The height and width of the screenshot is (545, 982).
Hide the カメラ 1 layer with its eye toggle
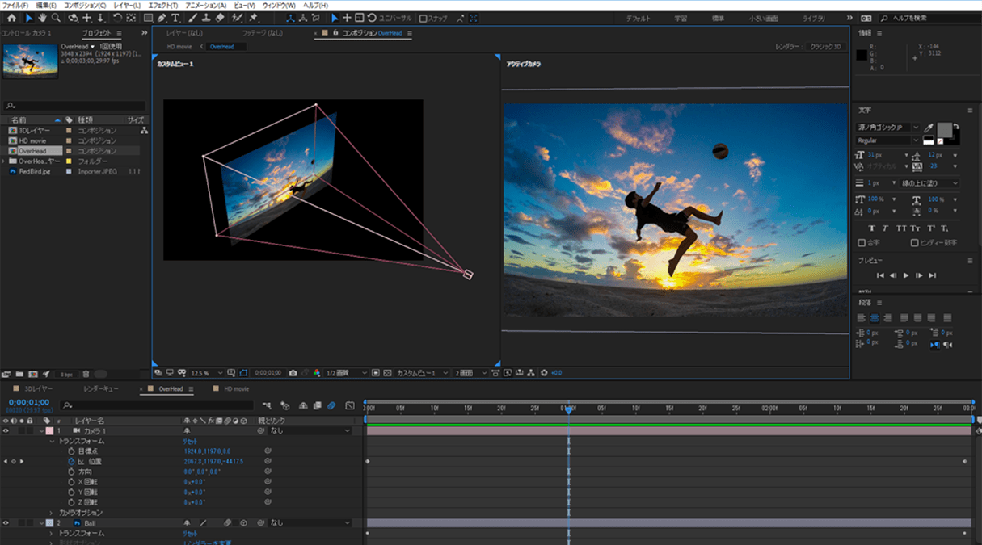(6, 431)
